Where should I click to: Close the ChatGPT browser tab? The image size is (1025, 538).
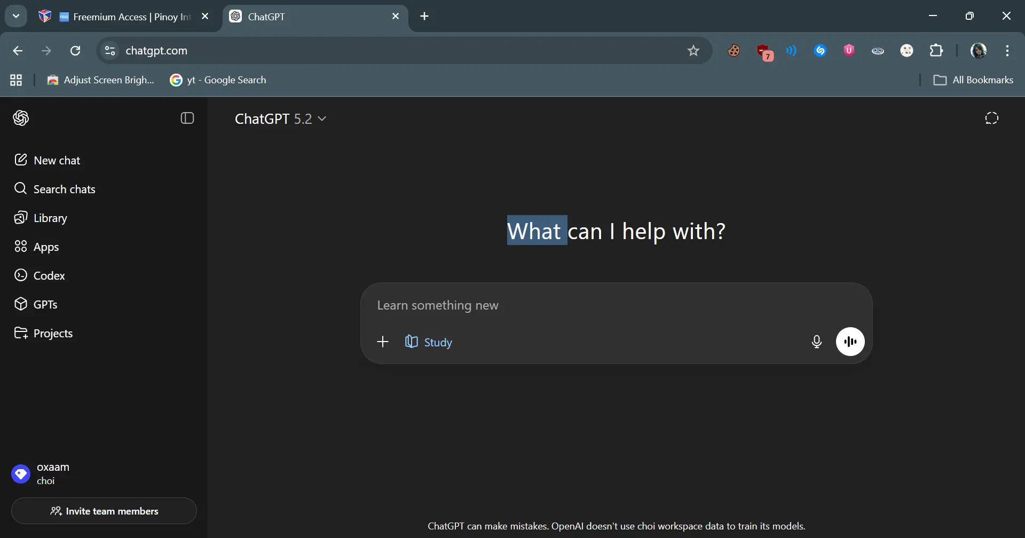coord(396,17)
